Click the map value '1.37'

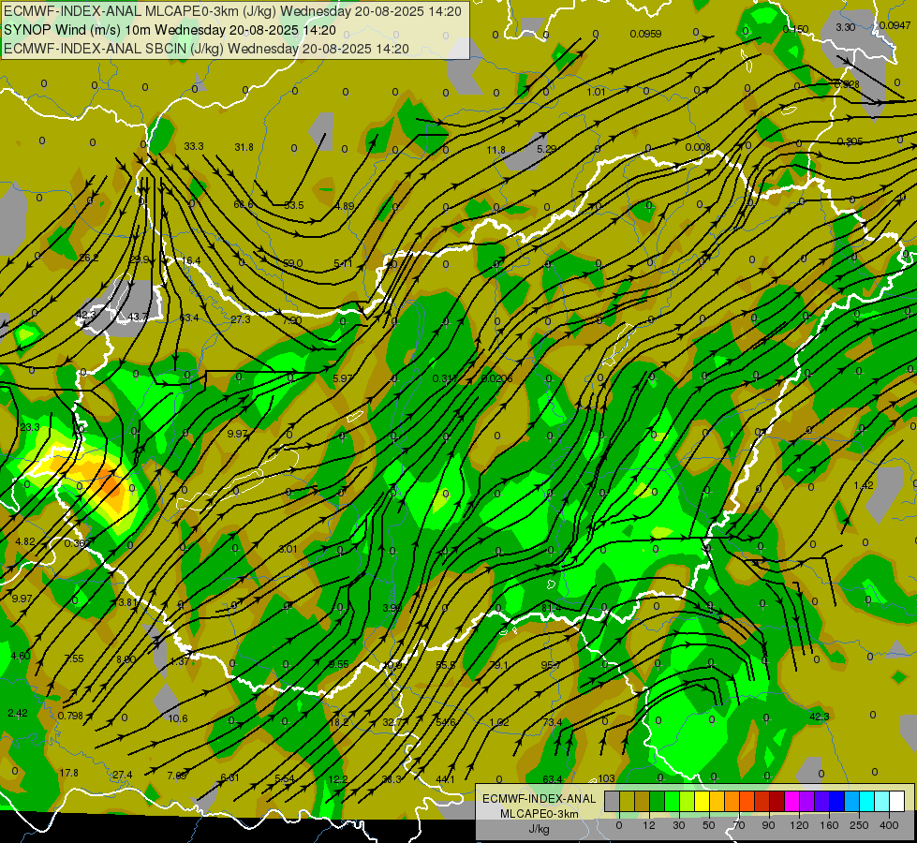[x=180, y=661]
